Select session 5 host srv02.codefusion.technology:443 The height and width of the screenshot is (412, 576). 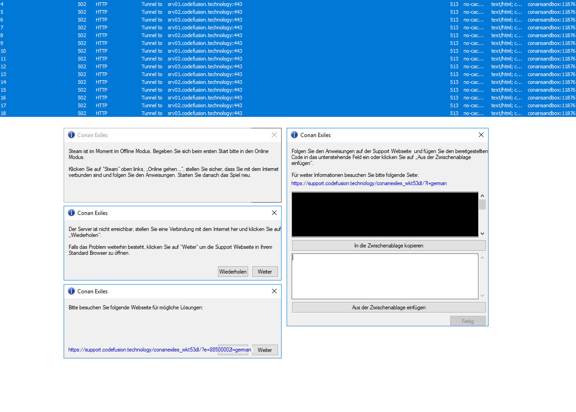click(205, 12)
